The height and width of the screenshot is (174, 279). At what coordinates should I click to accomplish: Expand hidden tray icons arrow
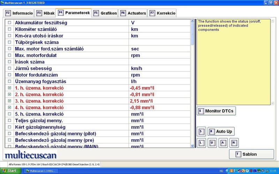227,171
